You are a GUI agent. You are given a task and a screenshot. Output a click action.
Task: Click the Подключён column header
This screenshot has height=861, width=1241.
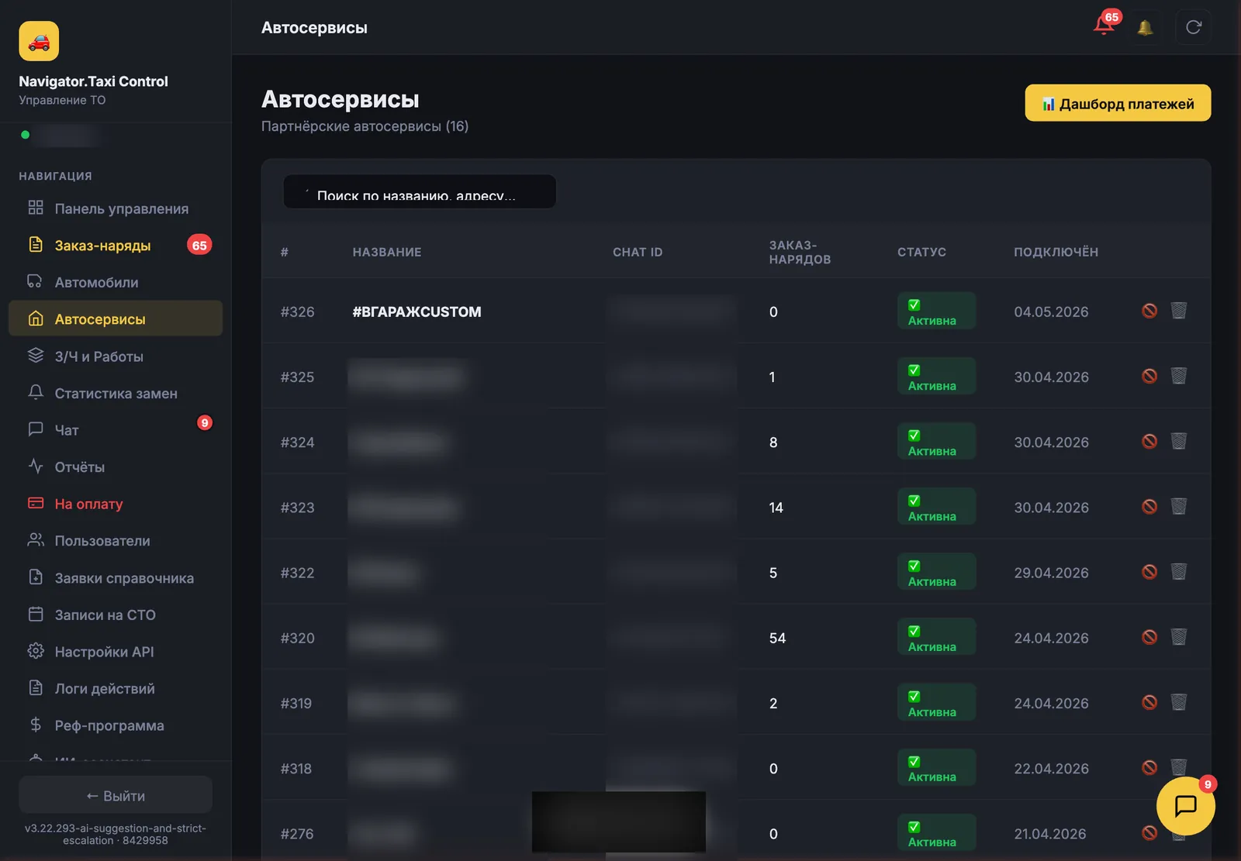1056,252
